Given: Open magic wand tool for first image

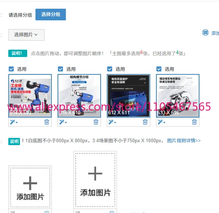Looking at the screenshot, I should pyautogui.click(x=14, y=122).
